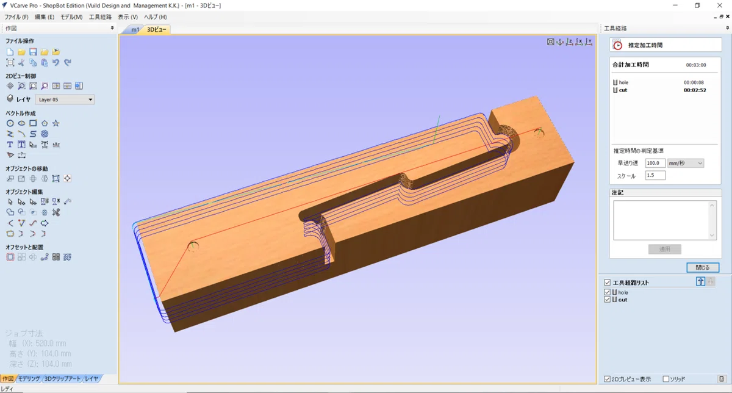Screen dimensions: 732x393
Task: Select the Draw Text 'T' tool
Action: coord(10,145)
